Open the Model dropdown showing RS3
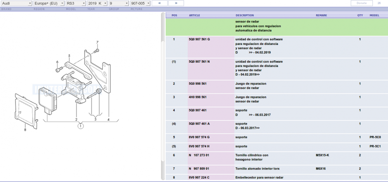 [76, 3]
